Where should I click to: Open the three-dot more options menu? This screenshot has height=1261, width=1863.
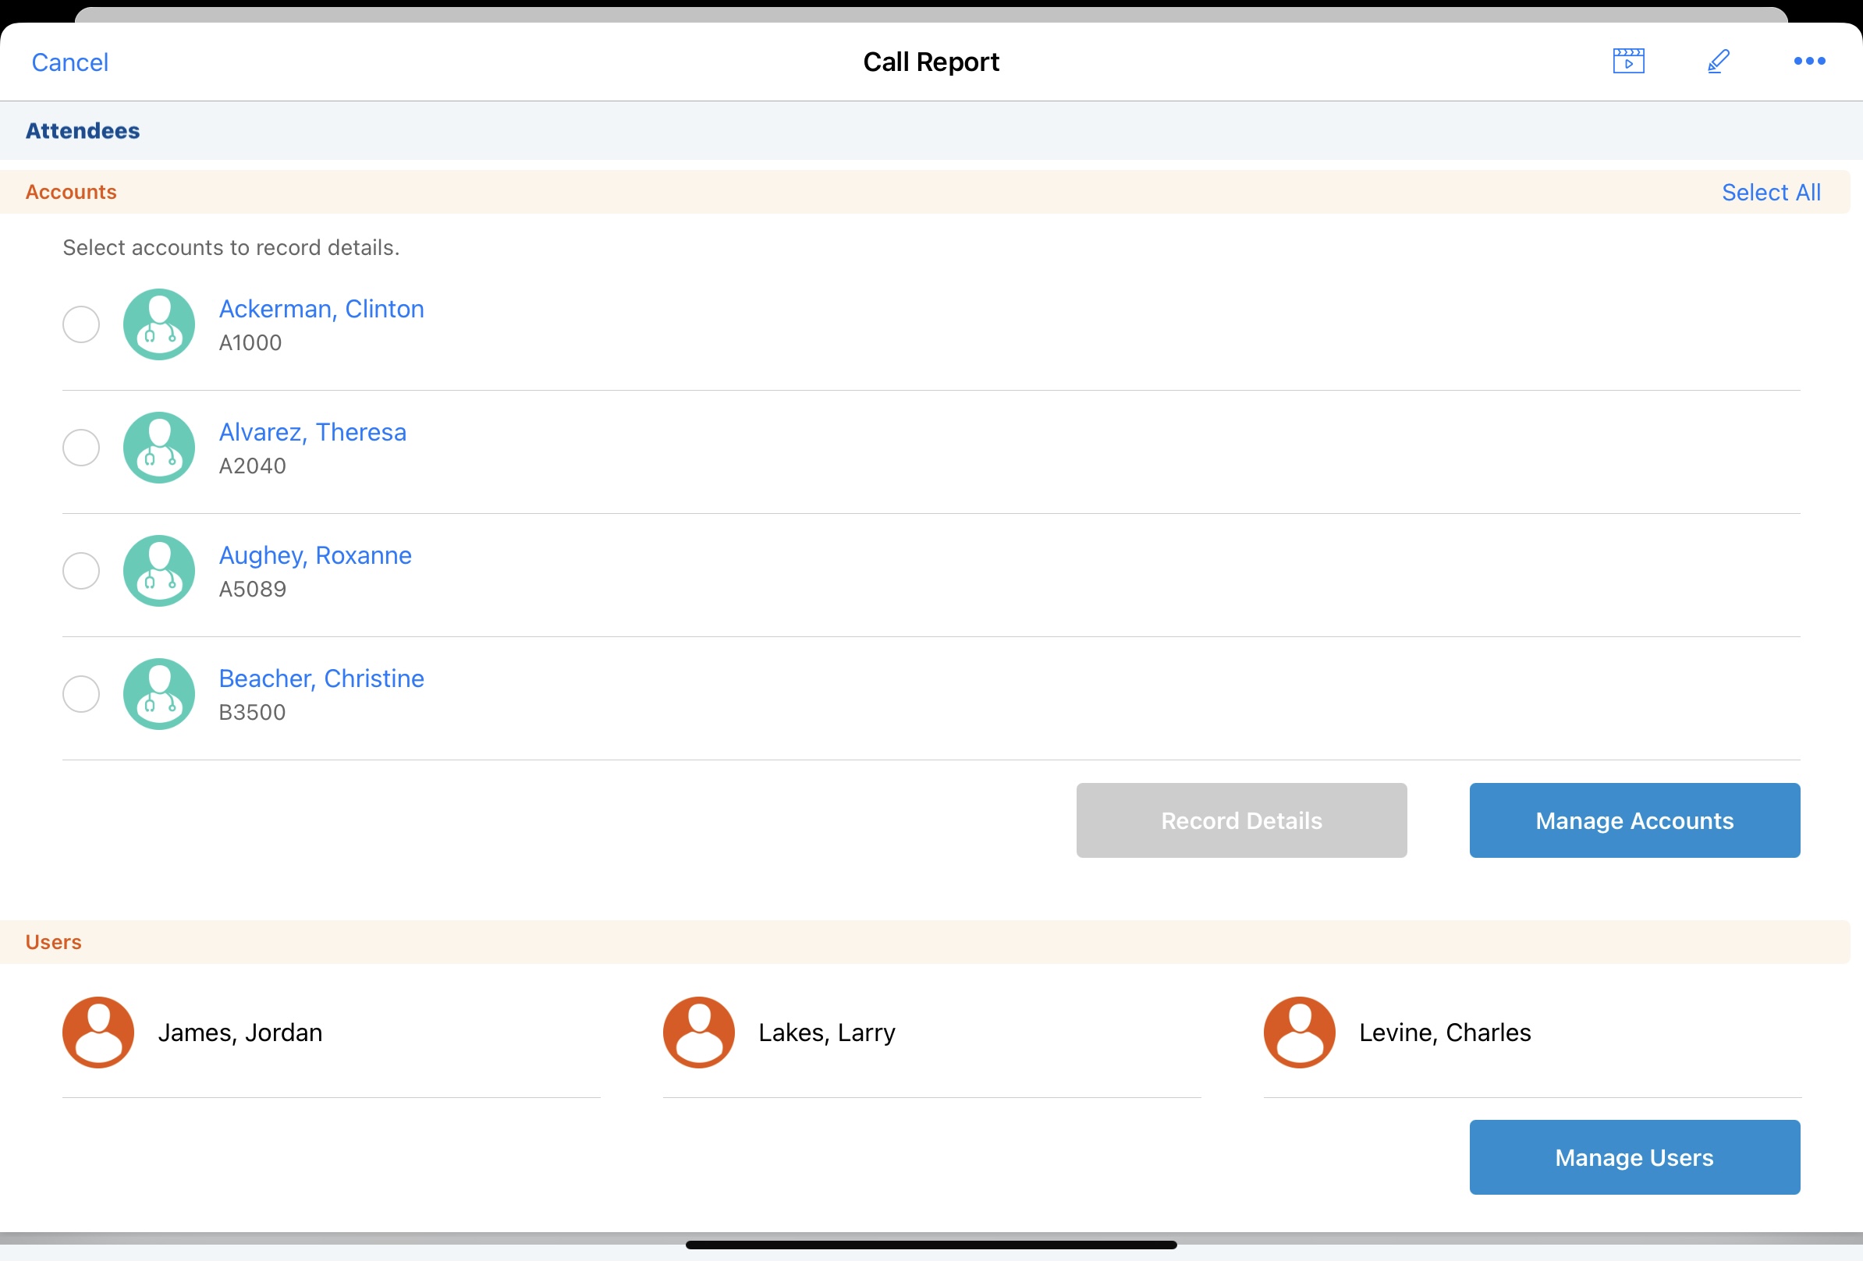point(1808,61)
